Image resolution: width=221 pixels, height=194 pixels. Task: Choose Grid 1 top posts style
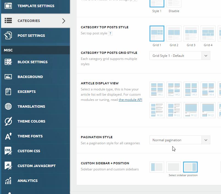[x=157, y=34]
